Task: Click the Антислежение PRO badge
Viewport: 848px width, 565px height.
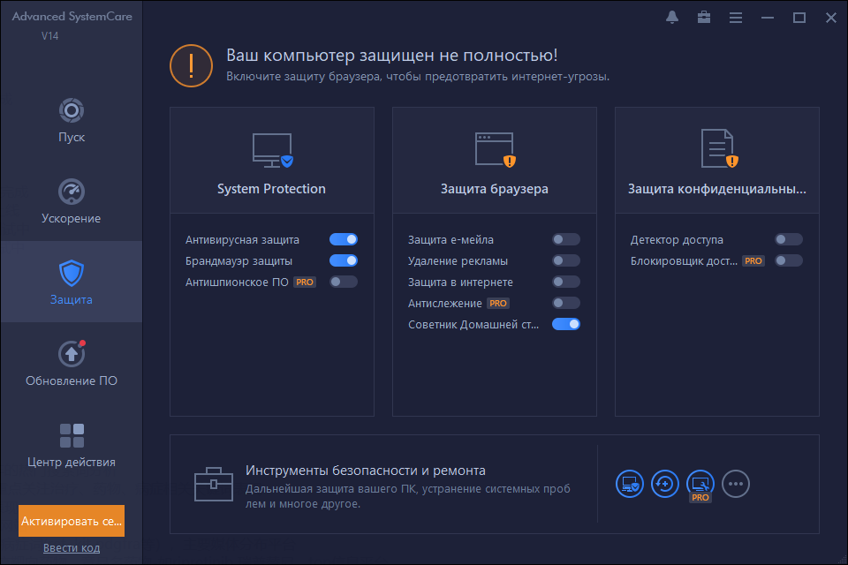Action: [x=498, y=304]
